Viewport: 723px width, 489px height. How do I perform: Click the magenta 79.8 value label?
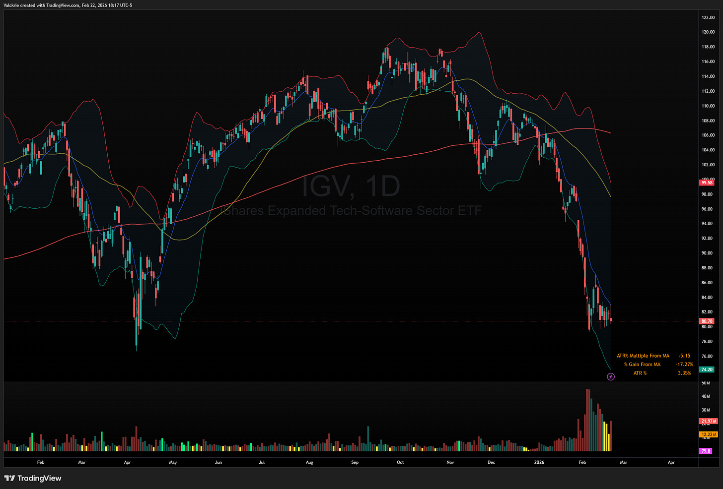(x=706, y=451)
